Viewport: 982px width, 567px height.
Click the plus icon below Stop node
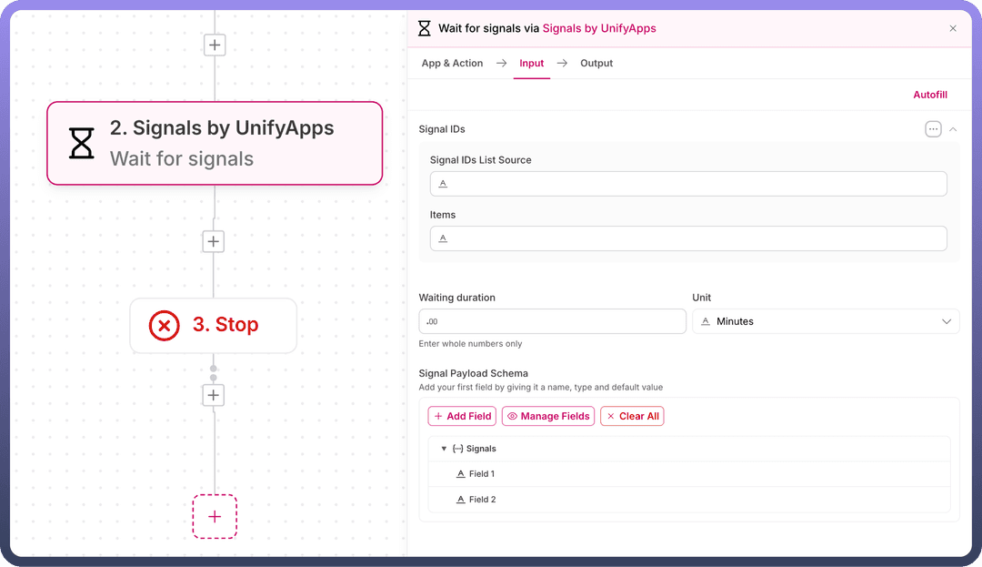point(214,395)
